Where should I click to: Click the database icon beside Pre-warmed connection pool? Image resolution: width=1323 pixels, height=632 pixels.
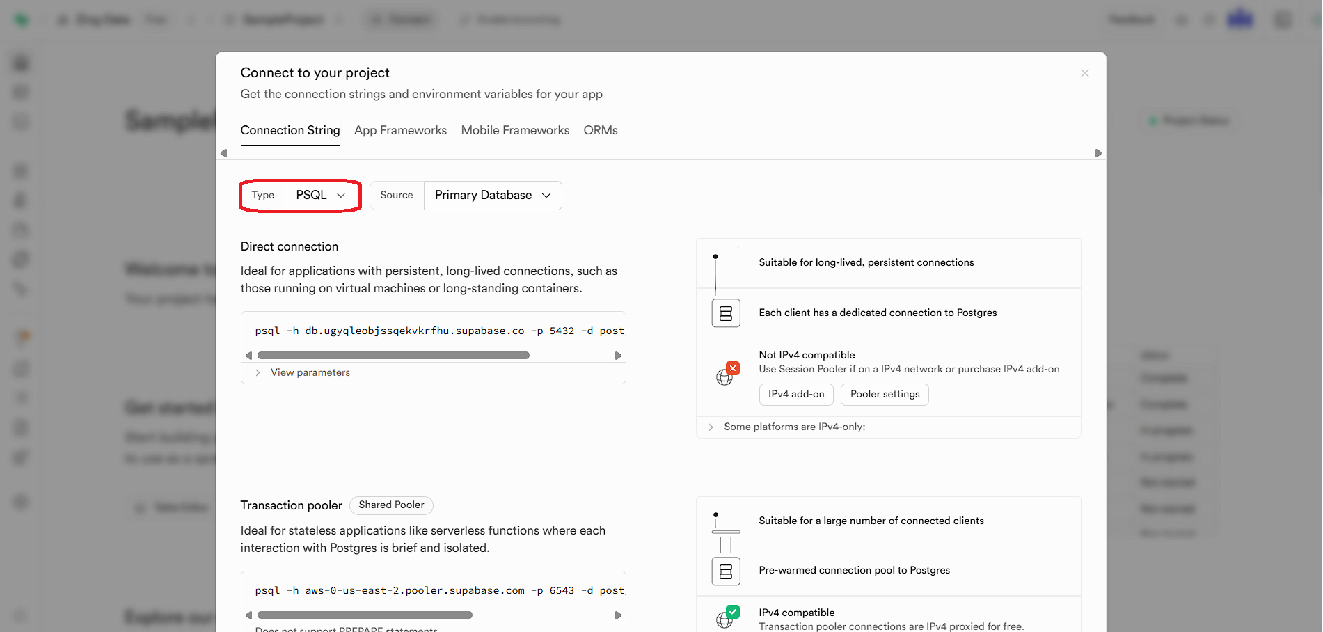point(726,571)
